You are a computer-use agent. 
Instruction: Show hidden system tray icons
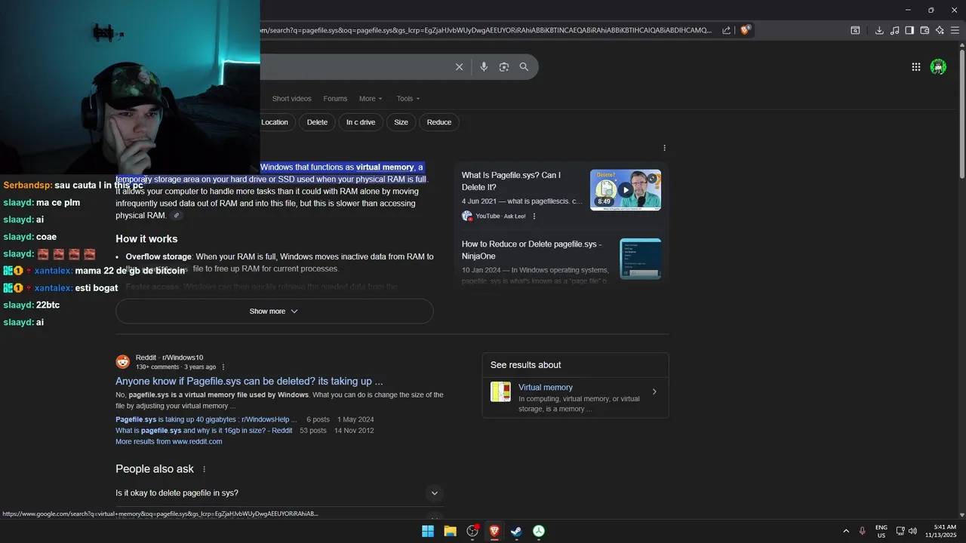pyautogui.click(x=846, y=531)
